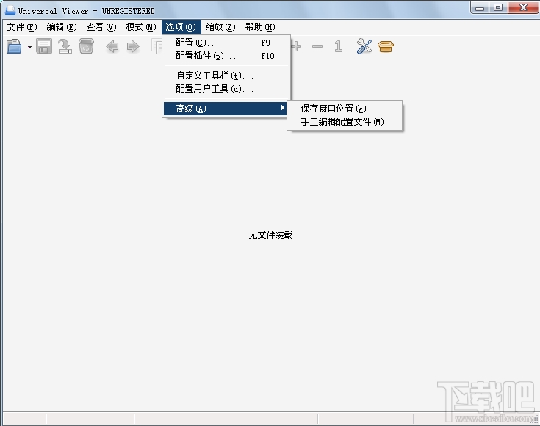Select 配置(C)... menu entry
This screenshot has height=426, width=540.
(x=226, y=43)
